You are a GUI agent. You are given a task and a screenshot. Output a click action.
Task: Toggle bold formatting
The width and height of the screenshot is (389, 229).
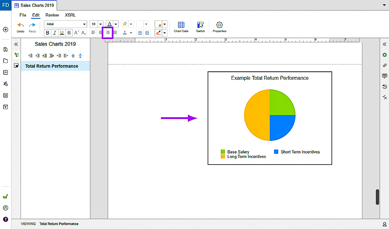pyautogui.click(x=48, y=33)
